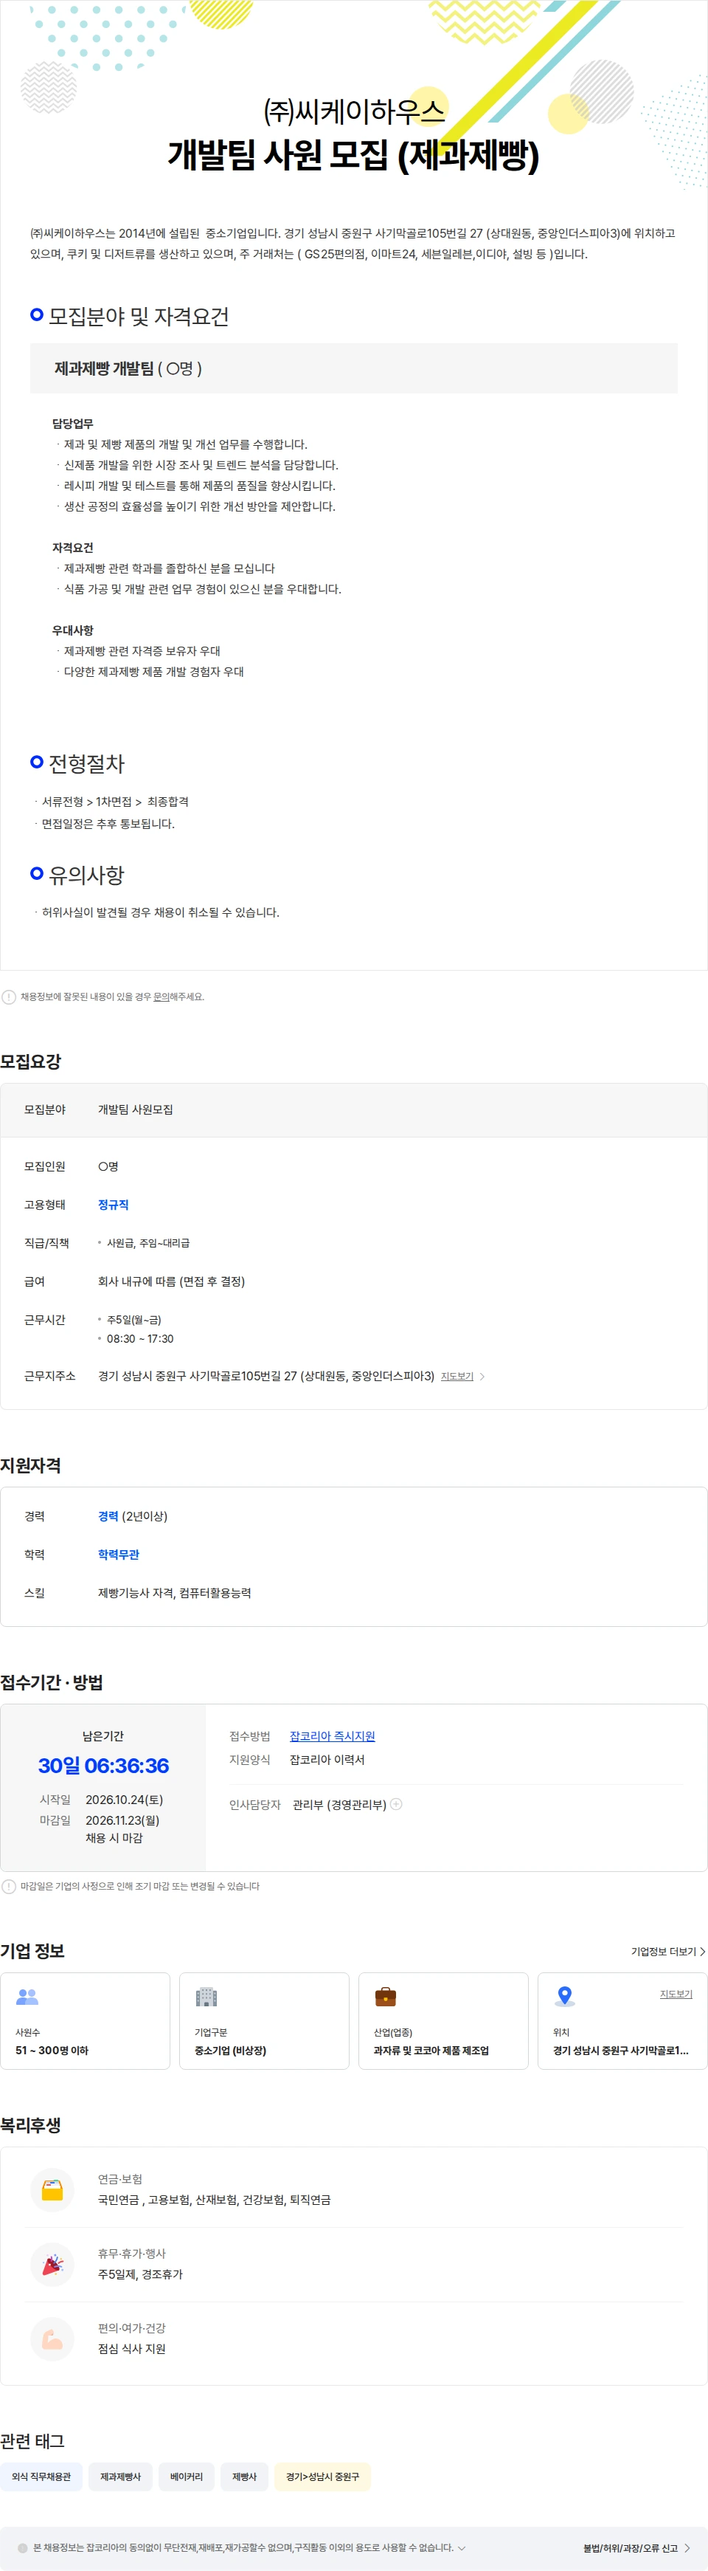Image resolution: width=708 pixels, height=2571 pixels.
Task: Click 관리부 (경영관리부) text
Action: [x=340, y=1805]
